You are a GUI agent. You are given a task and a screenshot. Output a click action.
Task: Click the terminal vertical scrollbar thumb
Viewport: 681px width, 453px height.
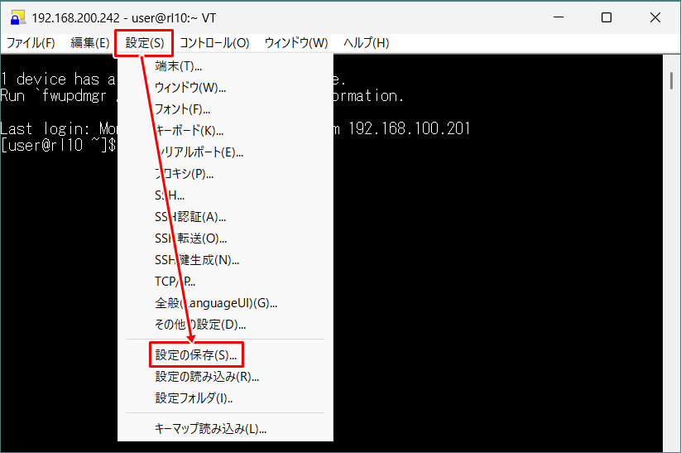pos(669,80)
